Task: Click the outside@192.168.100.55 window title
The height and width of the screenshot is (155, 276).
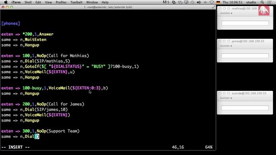Action: [249, 93]
